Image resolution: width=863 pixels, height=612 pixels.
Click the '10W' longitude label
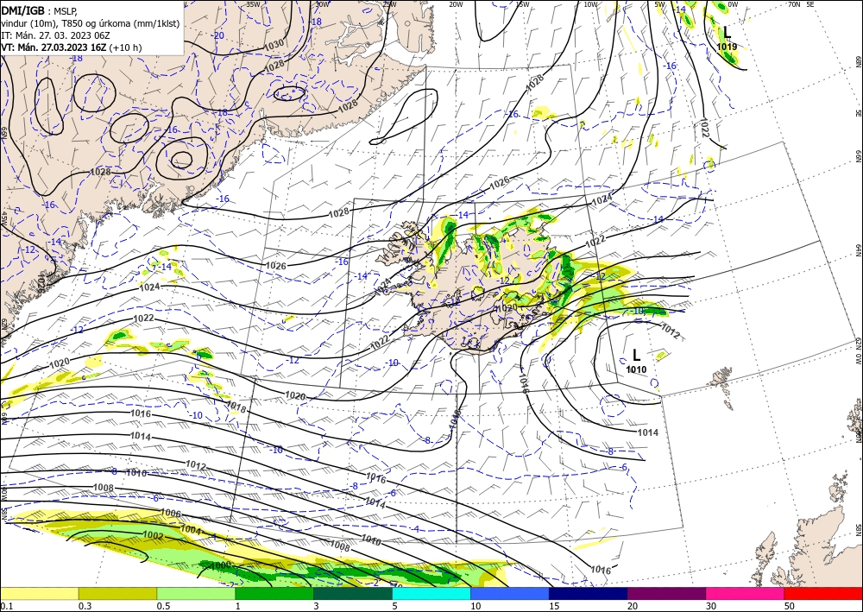(590, 3)
